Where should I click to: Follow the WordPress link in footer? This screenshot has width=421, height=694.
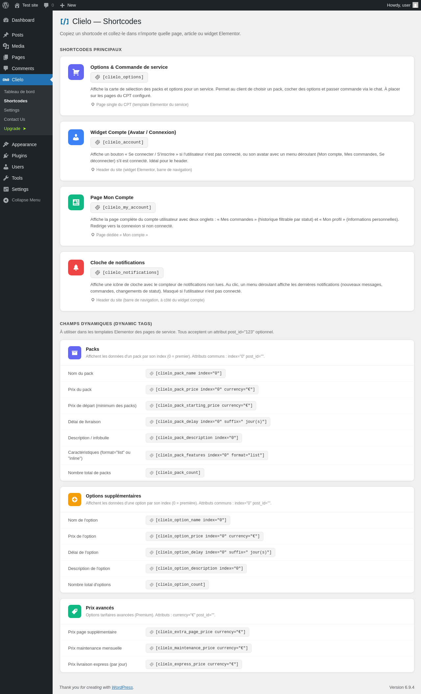click(x=122, y=687)
